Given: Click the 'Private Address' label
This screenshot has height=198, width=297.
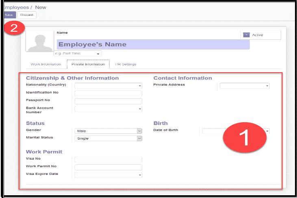Looking at the screenshot, I should click(169, 85).
